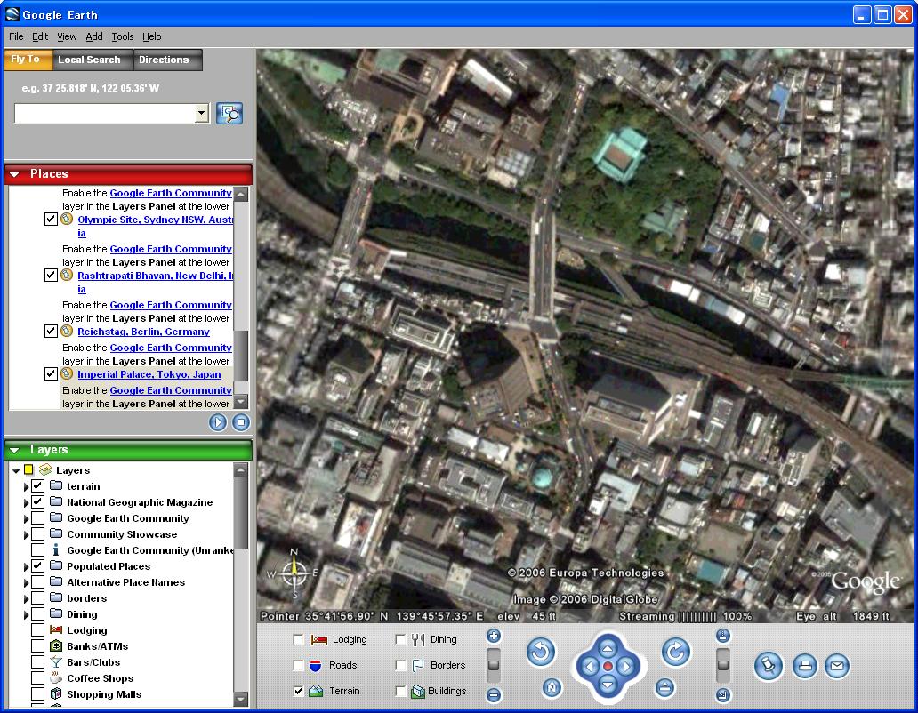This screenshot has width=918, height=713.
Task: Open the Tools menu
Action: 123,36
